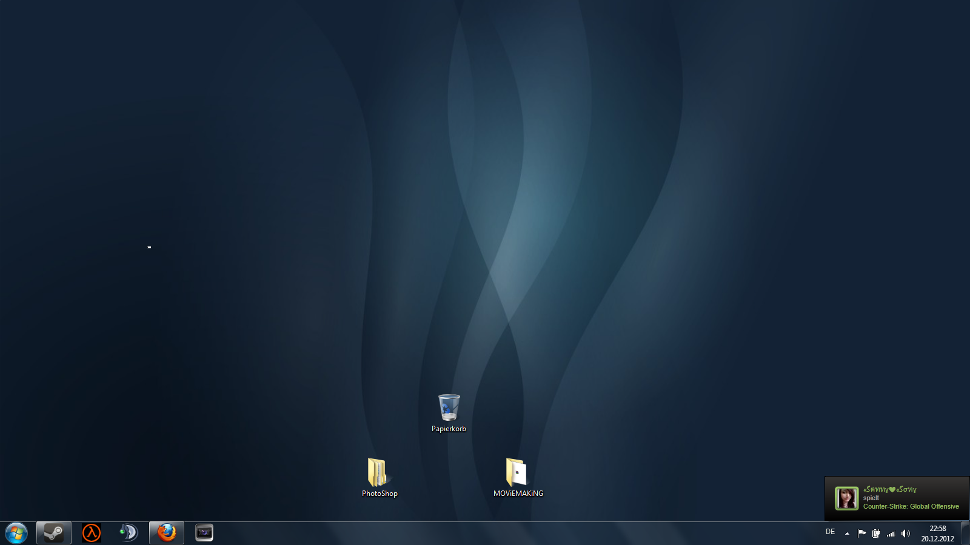
Task: Switch to Firefox in the taskbar
Action: pyautogui.click(x=167, y=533)
